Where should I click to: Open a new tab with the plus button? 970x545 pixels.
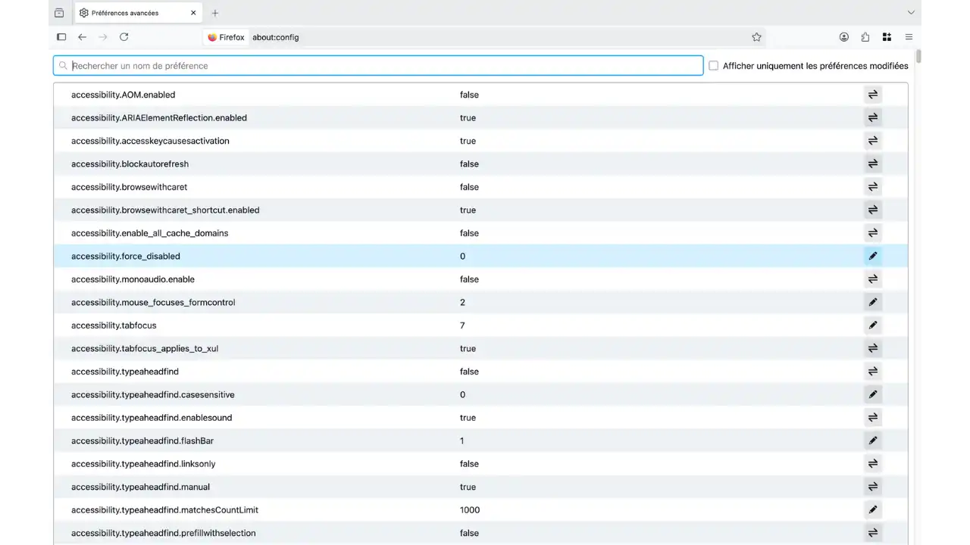point(215,13)
